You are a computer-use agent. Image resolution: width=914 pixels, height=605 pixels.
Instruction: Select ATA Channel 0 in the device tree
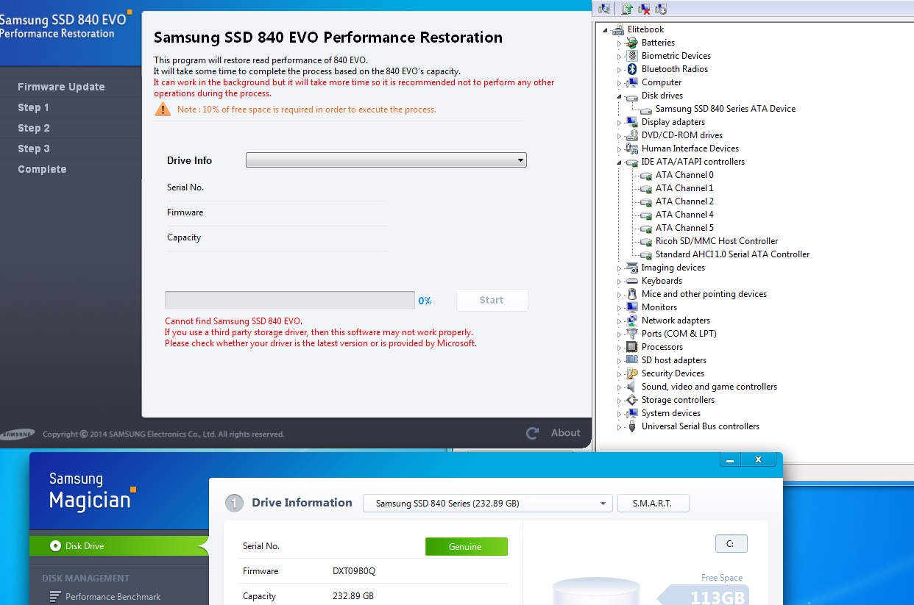click(x=684, y=175)
